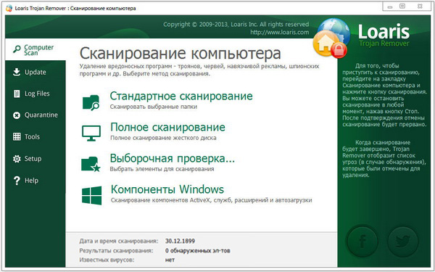Viewport: 435px width, 272px height.
Task: Click the subtitle Сканирование компонентов ActiveX
Action: 212,200
